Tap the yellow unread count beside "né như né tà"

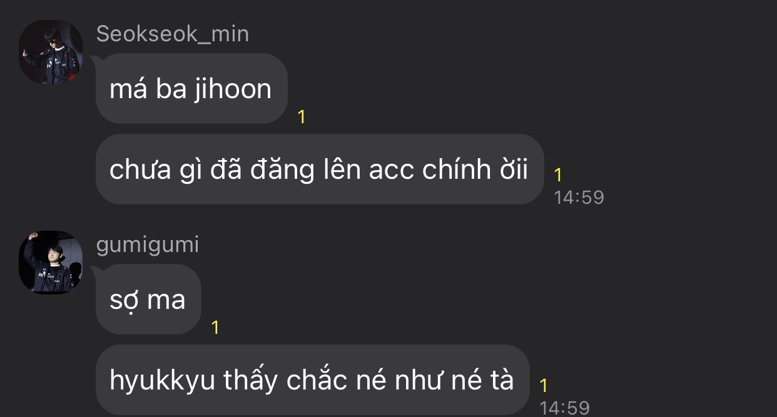[x=544, y=385]
